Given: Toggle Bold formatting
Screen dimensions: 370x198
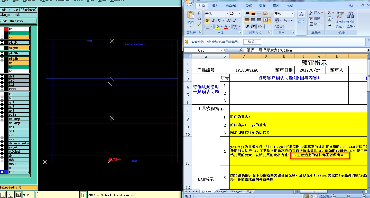Looking at the screenshot, I should [207, 21].
